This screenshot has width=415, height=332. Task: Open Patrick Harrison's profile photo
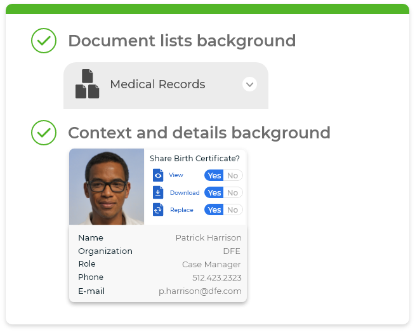click(107, 187)
